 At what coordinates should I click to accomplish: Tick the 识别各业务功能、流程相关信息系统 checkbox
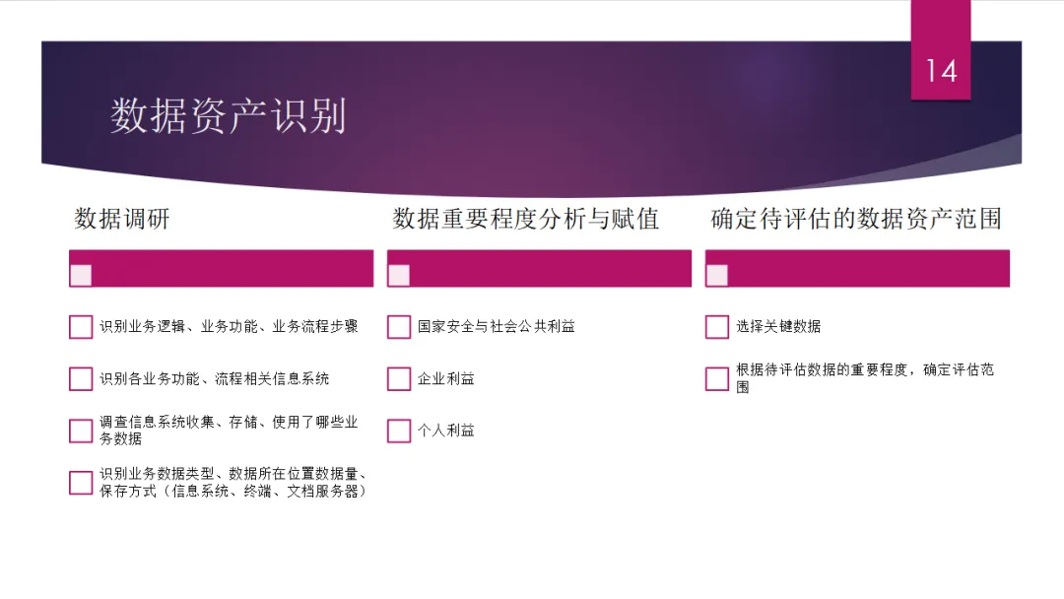point(81,379)
